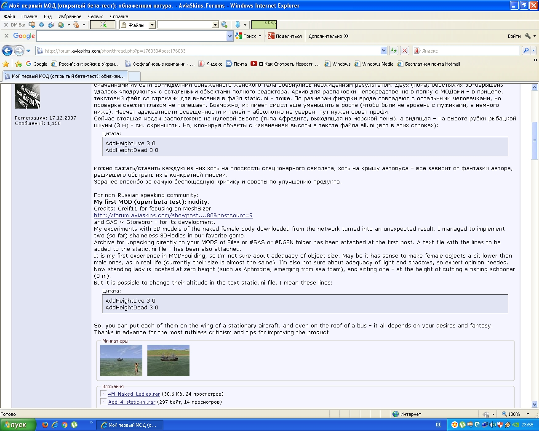Expand the Дополнительно toolbar overflow
The image size is (539, 431).
pos(328,36)
